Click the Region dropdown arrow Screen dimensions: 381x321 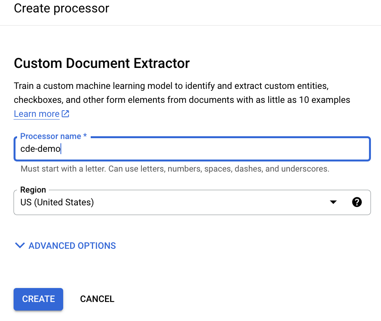(333, 202)
